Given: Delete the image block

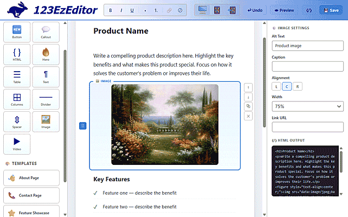Looking at the screenshot, I should [248, 116].
